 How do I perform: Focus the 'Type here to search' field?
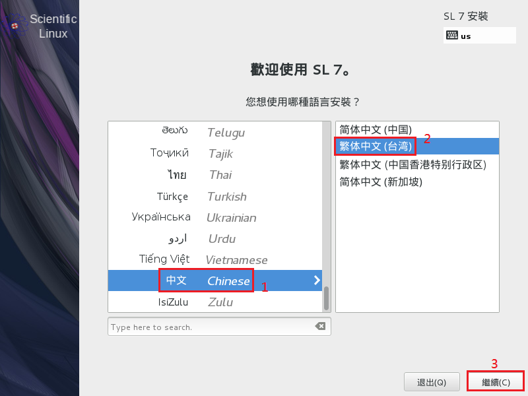(x=219, y=326)
